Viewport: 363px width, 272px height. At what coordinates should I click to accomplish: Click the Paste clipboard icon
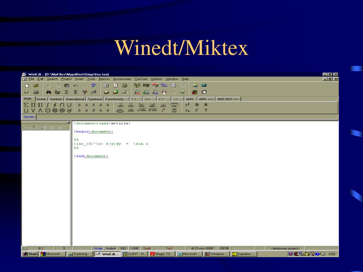[67, 85]
